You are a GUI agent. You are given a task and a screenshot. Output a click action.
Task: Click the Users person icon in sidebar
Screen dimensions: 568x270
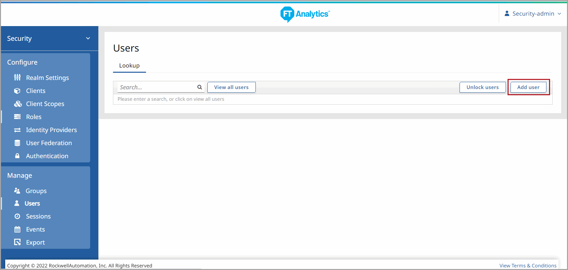coord(17,203)
